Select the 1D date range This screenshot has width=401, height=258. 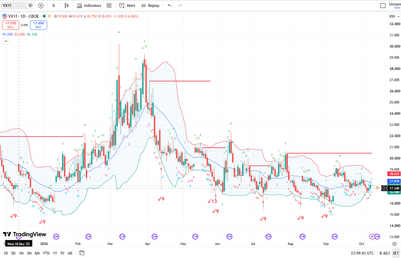tap(6, 253)
